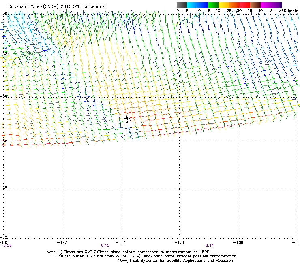Screen dimensions: 300x263
Task: Click the '-174' longitude axis label
Action: (121, 242)
